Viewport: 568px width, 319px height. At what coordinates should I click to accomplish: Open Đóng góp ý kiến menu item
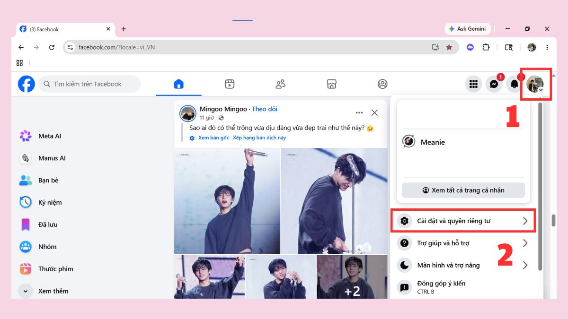[463, 287]
